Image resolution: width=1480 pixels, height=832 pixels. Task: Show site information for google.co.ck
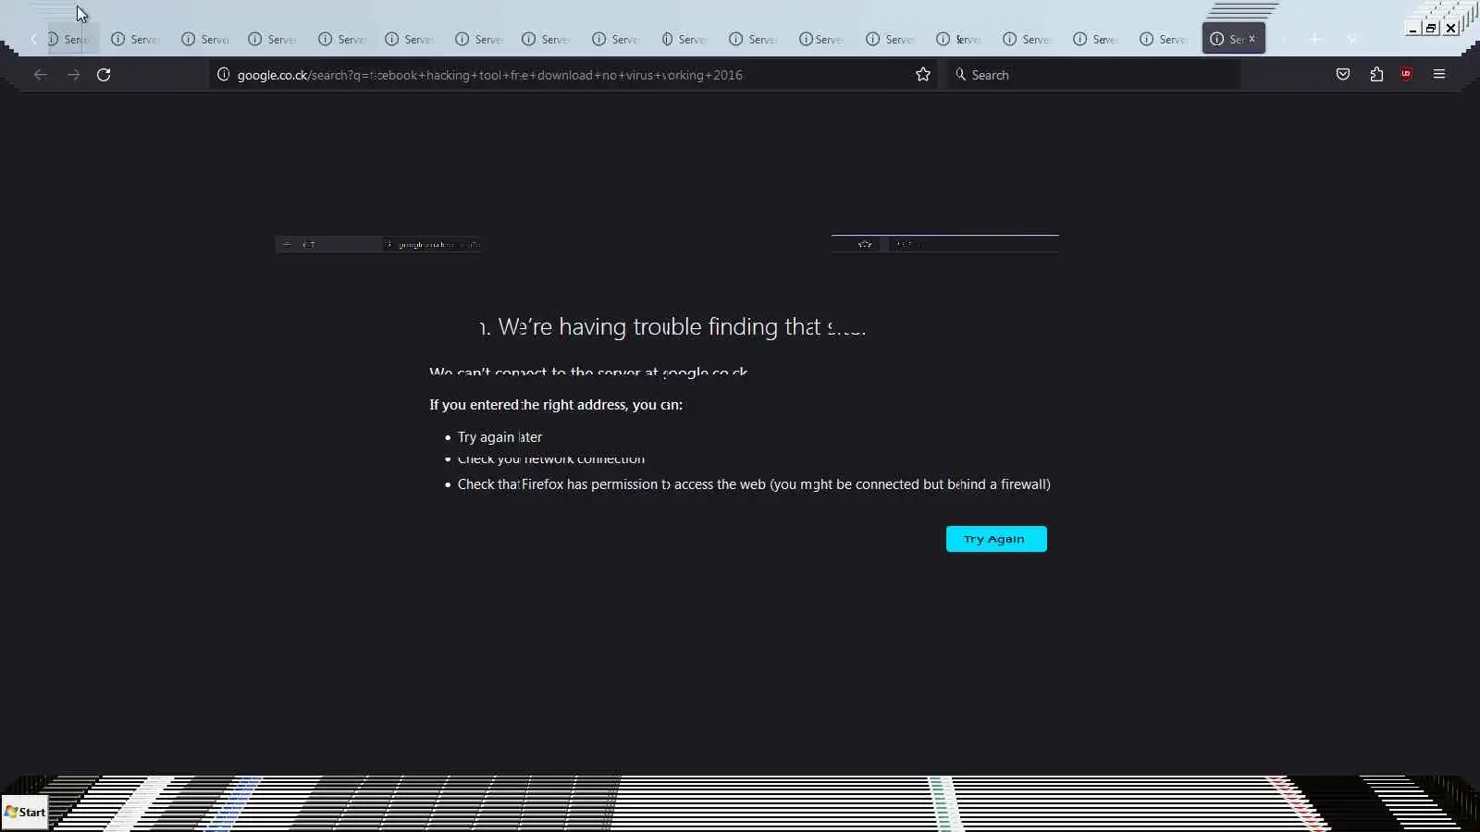coord(223,75)
